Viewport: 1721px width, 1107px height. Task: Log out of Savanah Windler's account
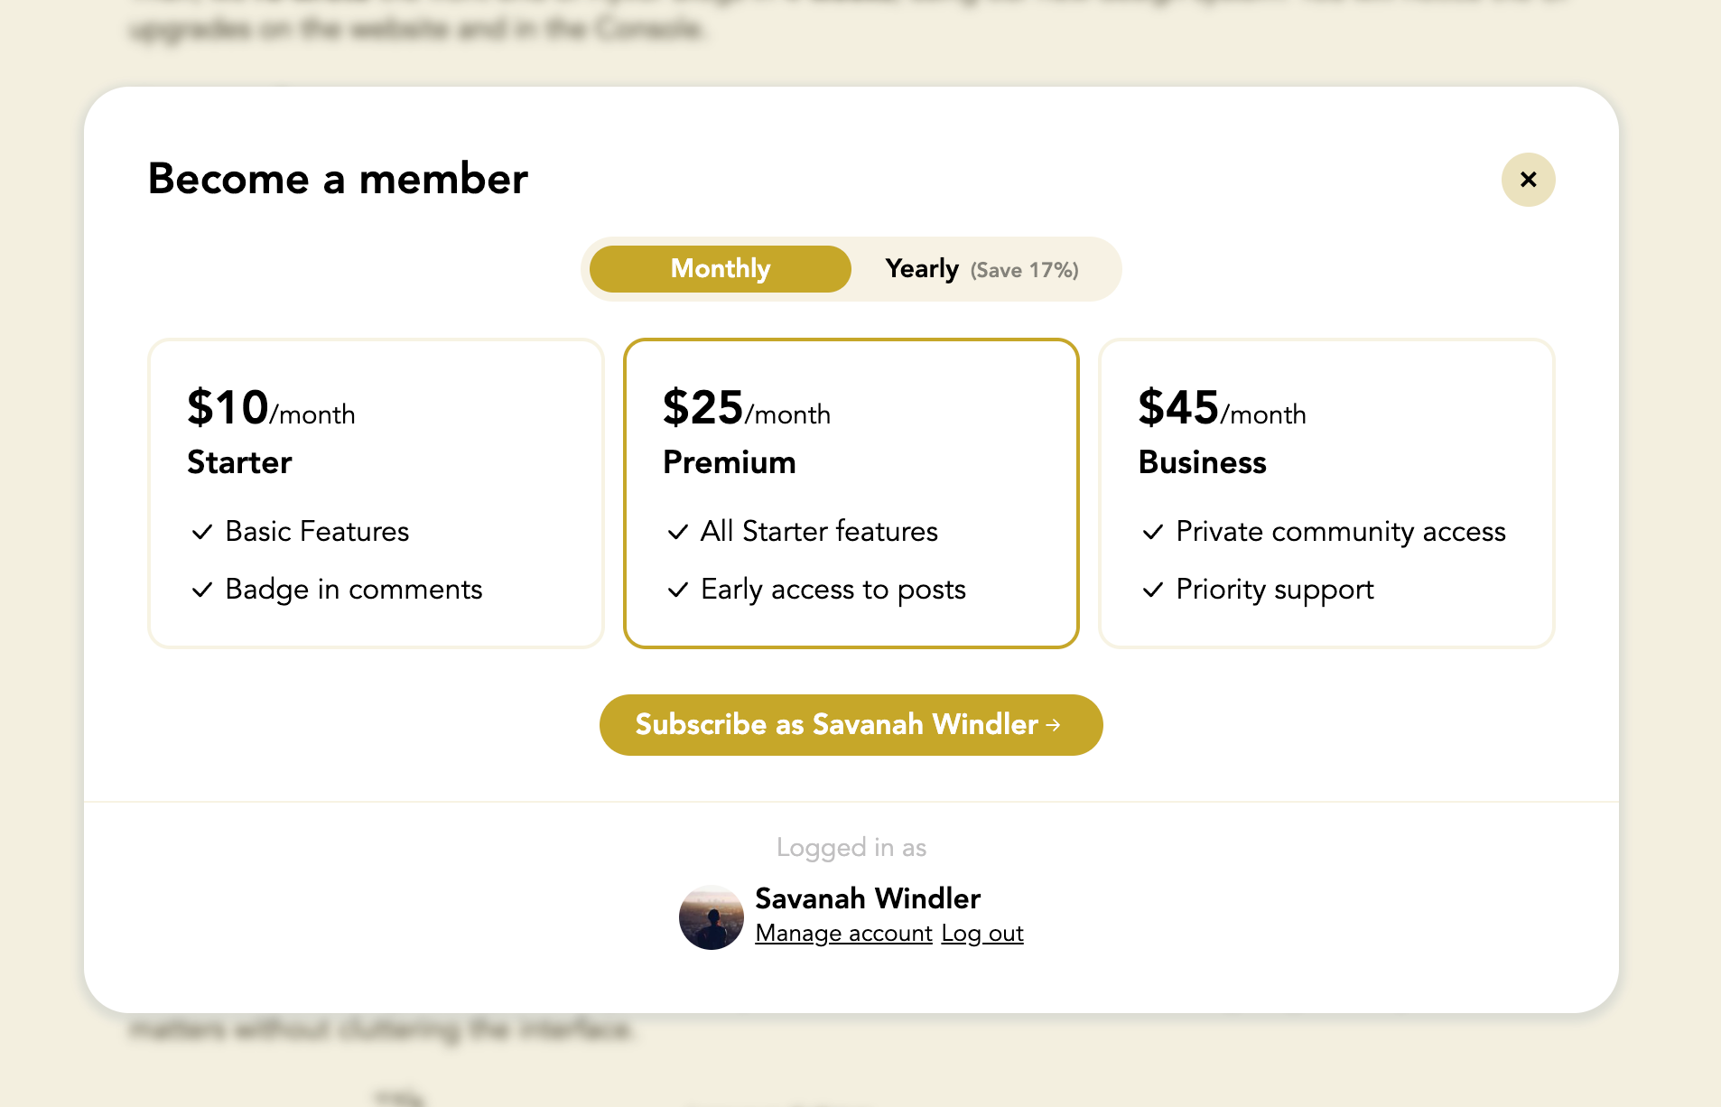(x=981, y=933)
